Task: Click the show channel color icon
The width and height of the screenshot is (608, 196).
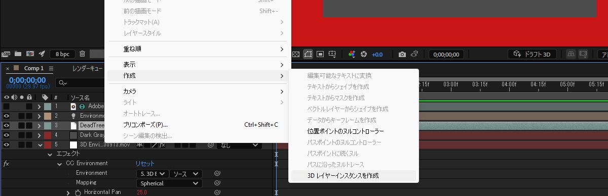Action: click(352, 54)
